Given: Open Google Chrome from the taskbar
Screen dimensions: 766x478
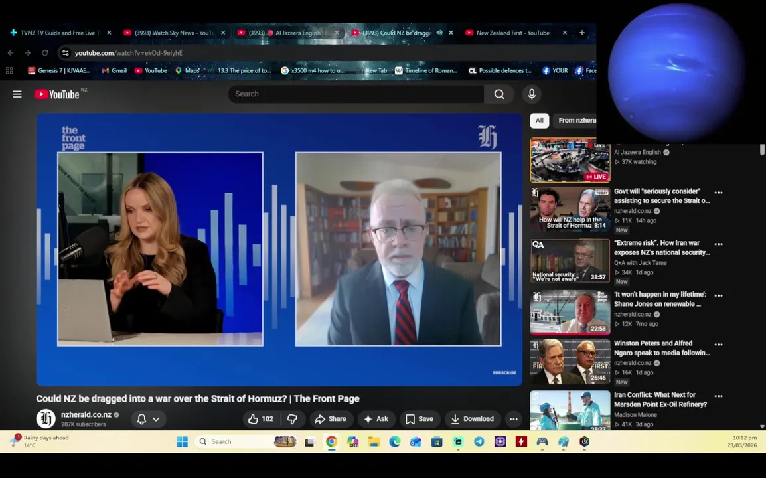Looking at the screenshot, I should [x=332, y=442].
